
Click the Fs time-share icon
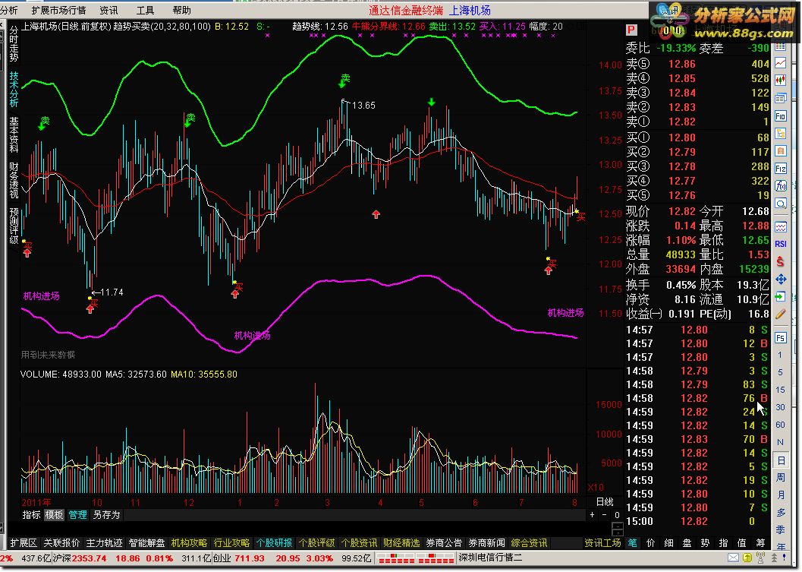(781, 337)
